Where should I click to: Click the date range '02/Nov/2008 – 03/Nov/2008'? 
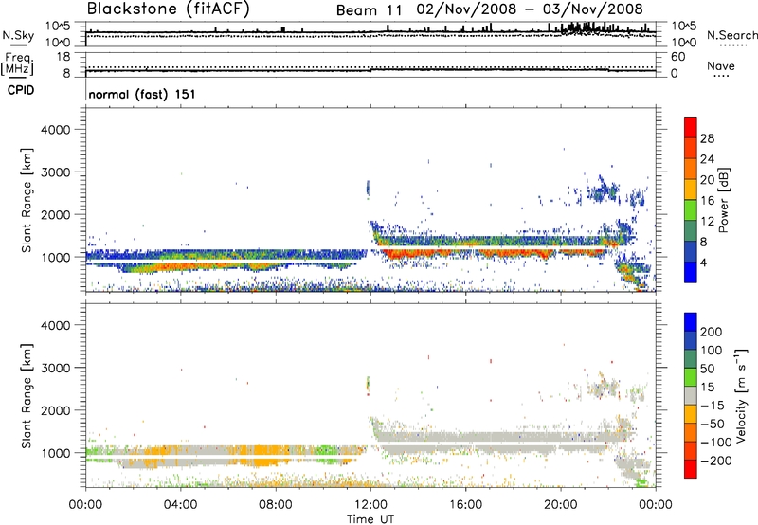click(x=530, y=9)
